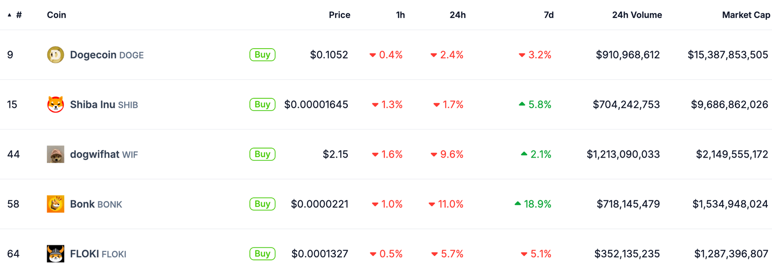772x276 pixels.
Task: Sort by the 7d change column header
Action: click(548, 15)
